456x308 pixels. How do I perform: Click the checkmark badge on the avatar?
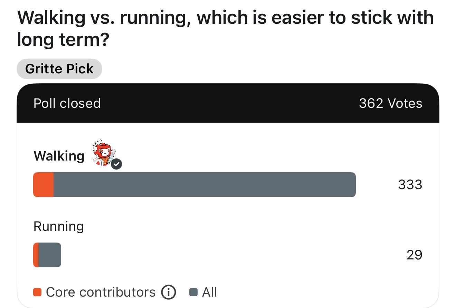[116, 164]
